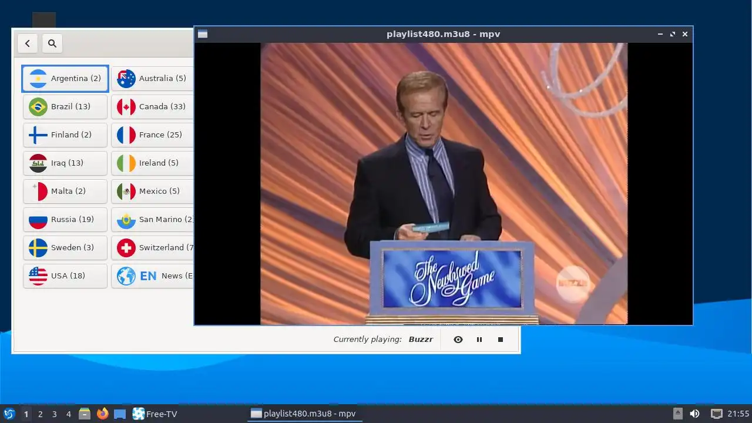
Task: Choose the Sweden (3) country button
Action: click(x=65, y=247)
